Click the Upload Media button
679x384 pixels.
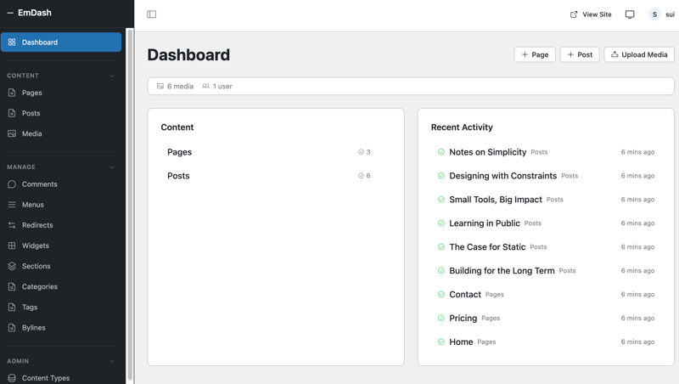[639, 54]
